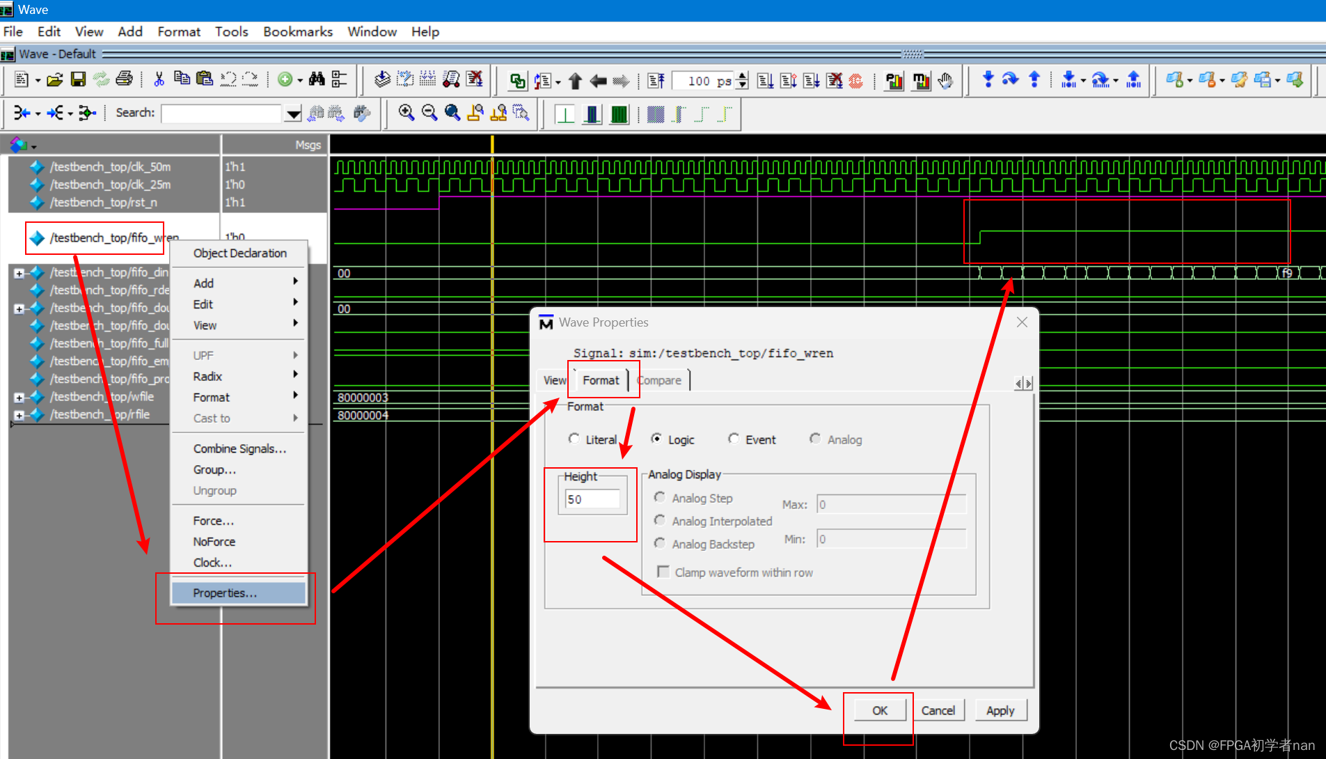Select the Analog format radio button
Viewport: 1326px width, 759px height.
(815, 439)
